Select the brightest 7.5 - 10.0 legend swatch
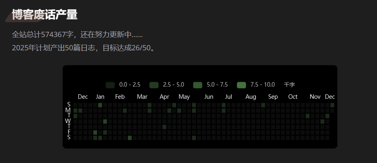Screen dimensions: 377x163 tap(241, 85)
